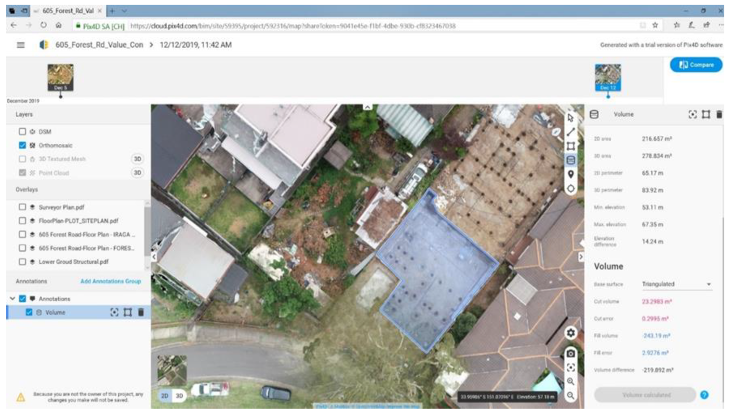This screenshot has width=734, height=414.
Task: Collapse the right panel using the chevron
Action: pyautogui.click(x=581, y=257)
